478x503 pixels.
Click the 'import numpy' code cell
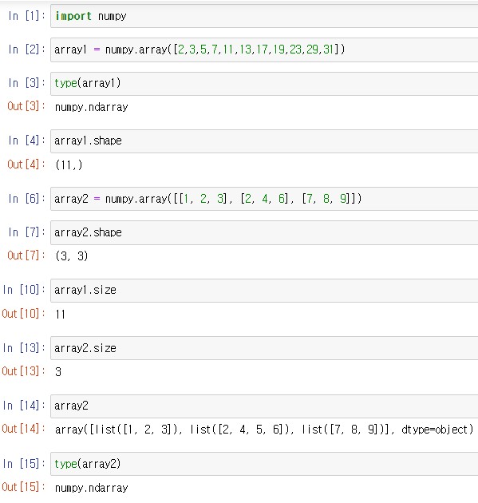click(264, 16)
